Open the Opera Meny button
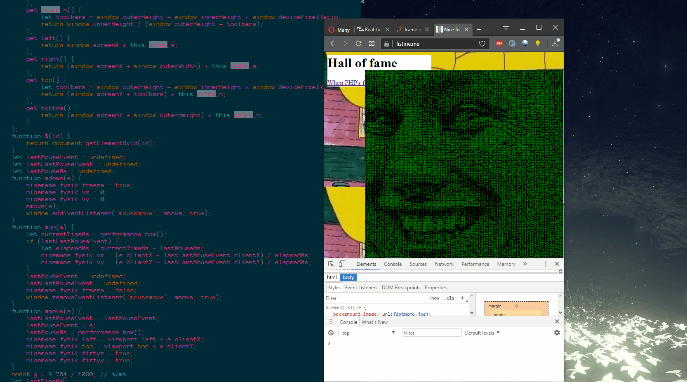This screenshot has height=382, width=687. [339, 30]
